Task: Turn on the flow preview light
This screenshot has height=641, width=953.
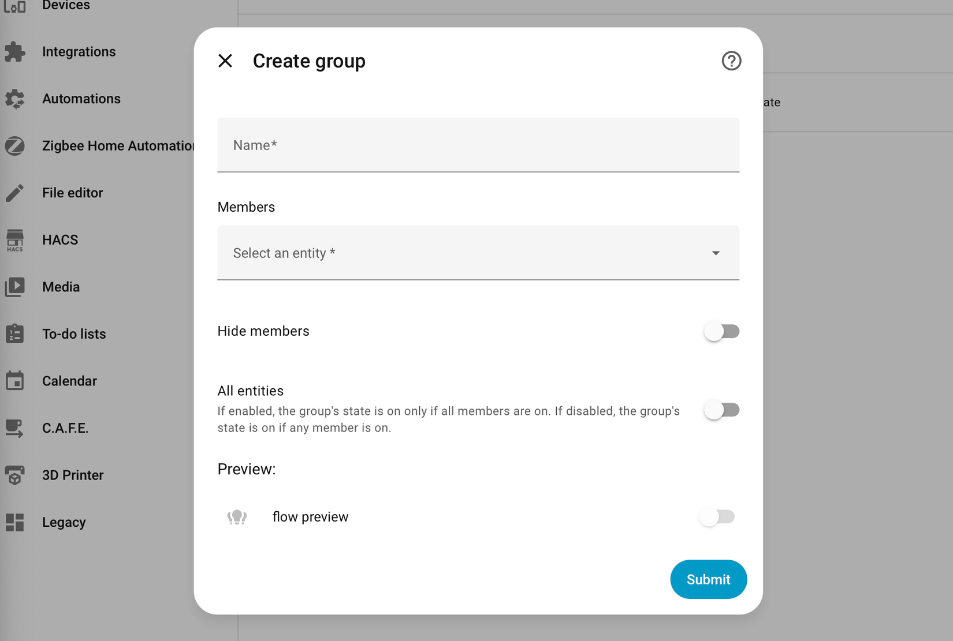Action: [x=717, y=516]
